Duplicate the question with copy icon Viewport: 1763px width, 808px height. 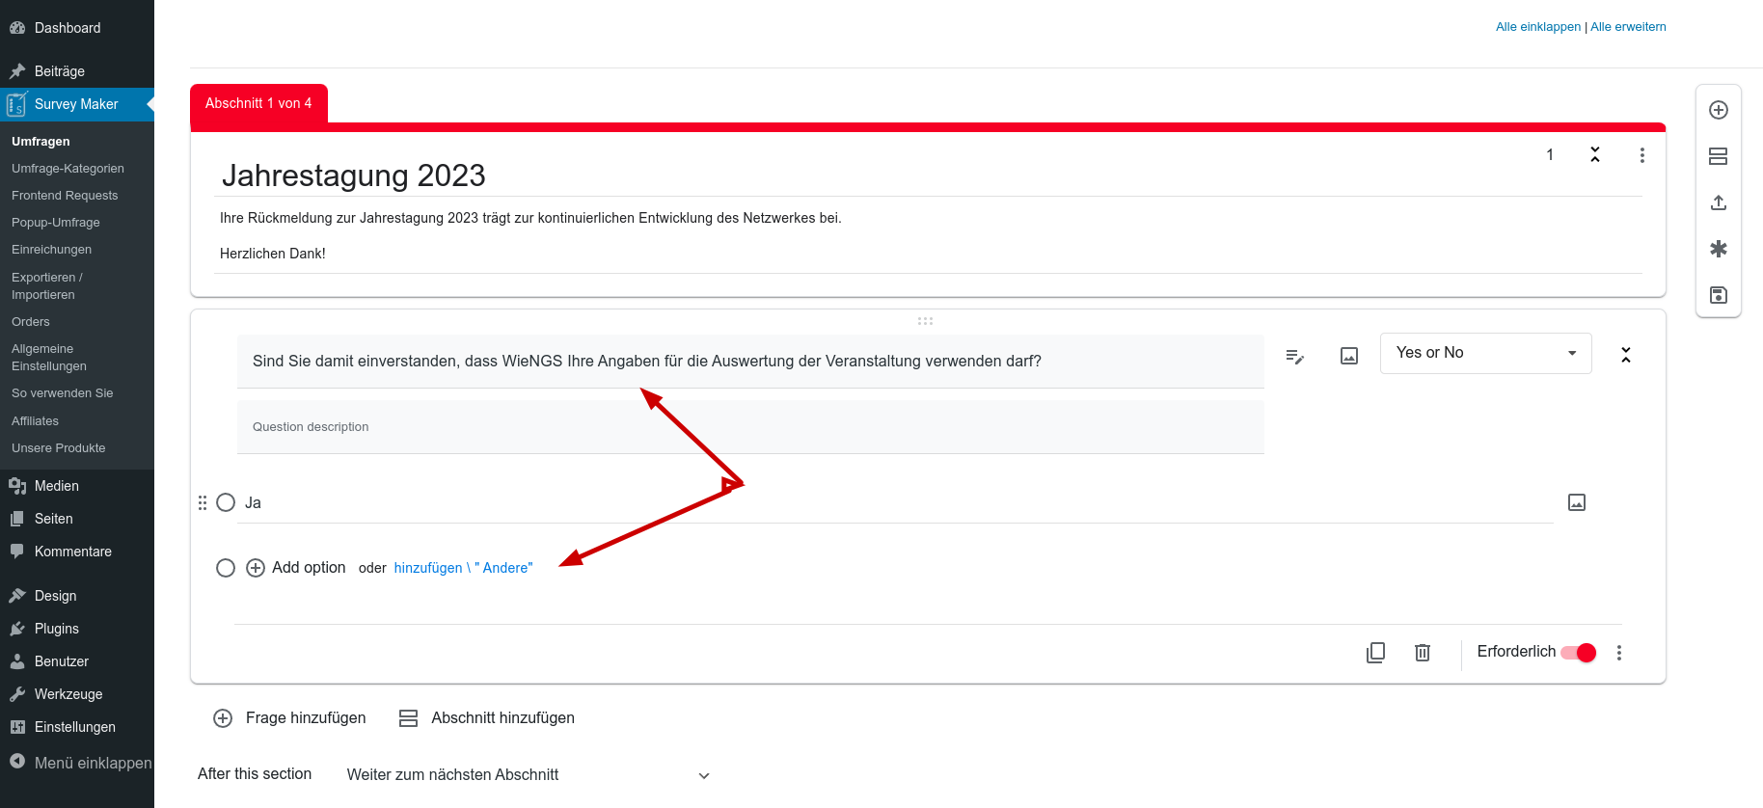[x=1375, y=653]
